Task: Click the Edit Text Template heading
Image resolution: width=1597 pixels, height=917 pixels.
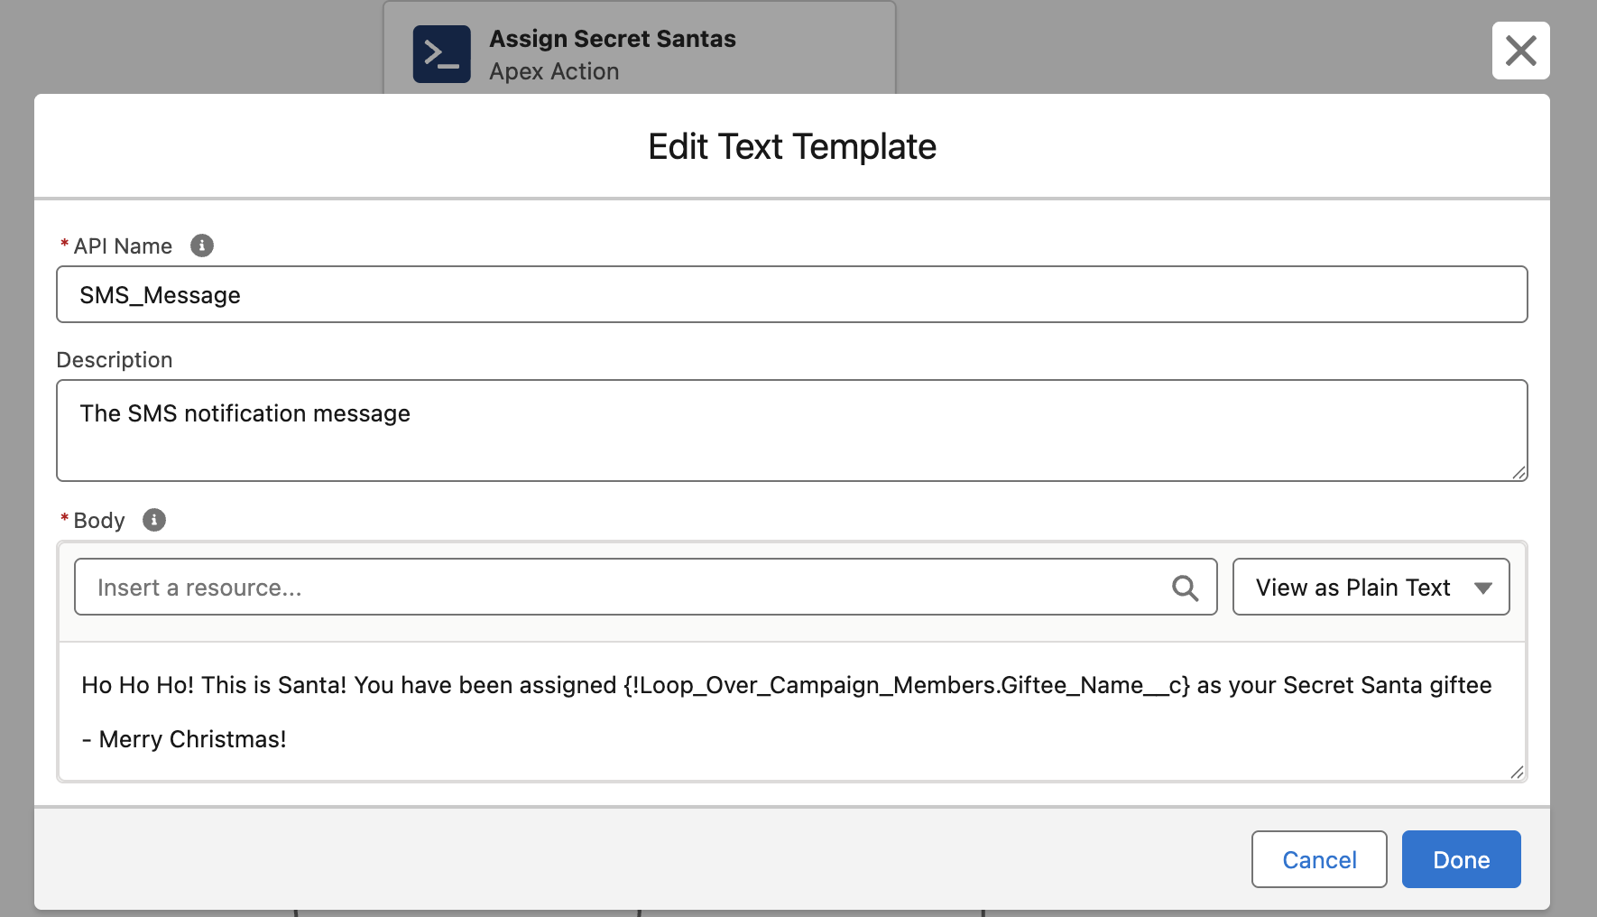Action: coord(791,146)
